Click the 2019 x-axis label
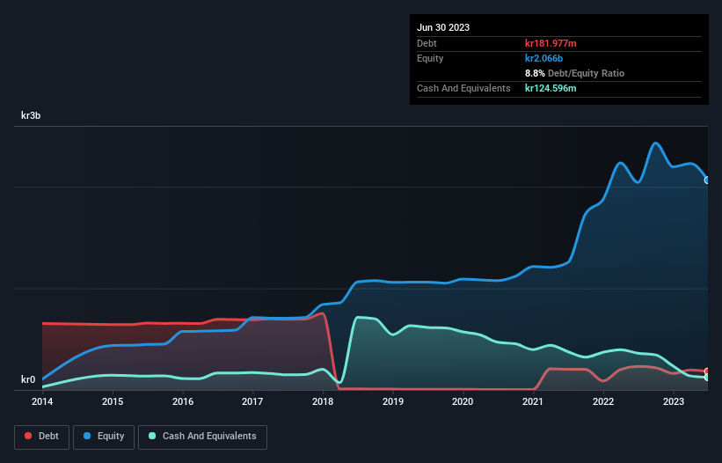 click(393, 401)
